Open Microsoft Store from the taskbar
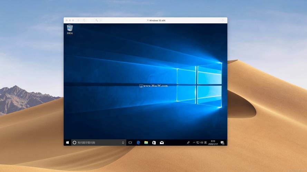The width and height of the screenshot is (307, 172). 154,142
